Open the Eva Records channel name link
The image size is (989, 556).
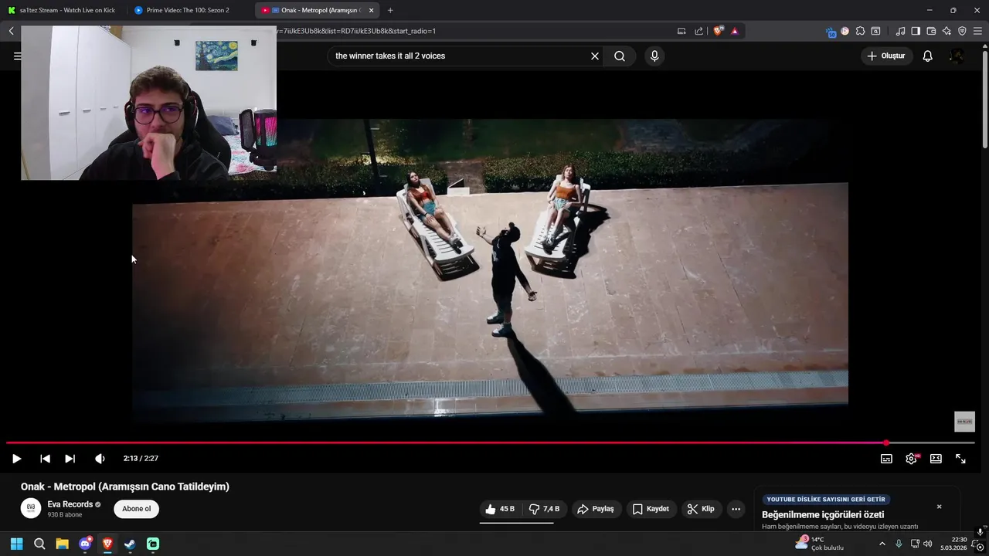pos(70,504)
